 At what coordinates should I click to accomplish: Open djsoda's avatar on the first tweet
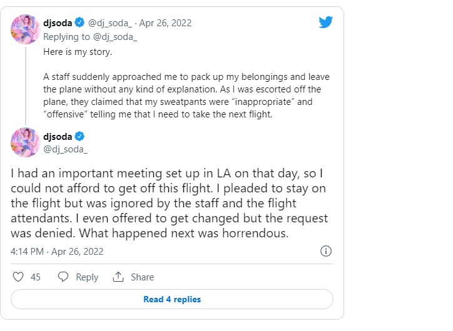26,30
